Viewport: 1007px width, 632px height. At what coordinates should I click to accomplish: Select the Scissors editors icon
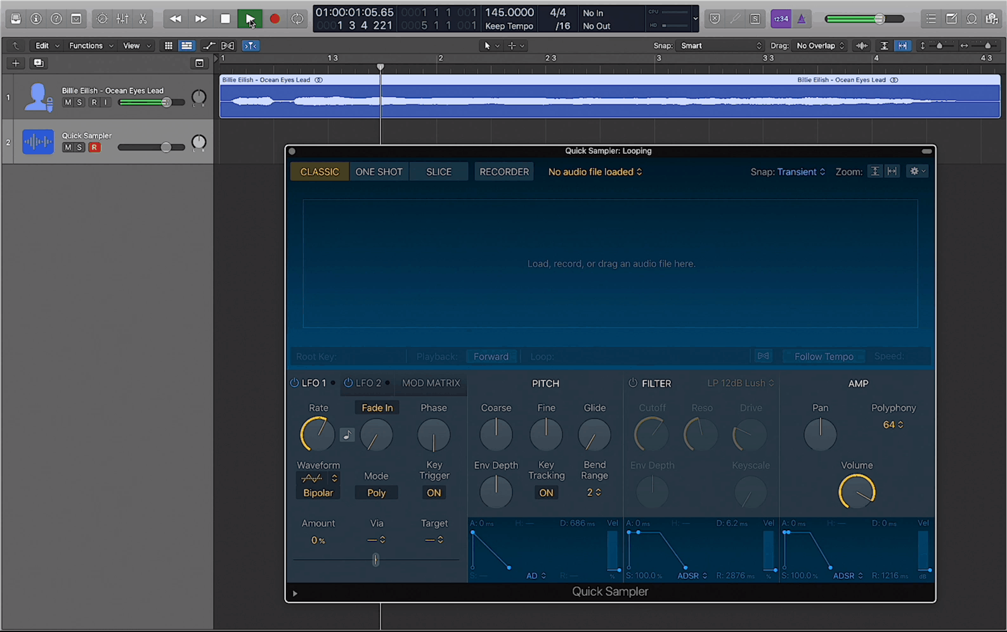click(x=143, y=19)
